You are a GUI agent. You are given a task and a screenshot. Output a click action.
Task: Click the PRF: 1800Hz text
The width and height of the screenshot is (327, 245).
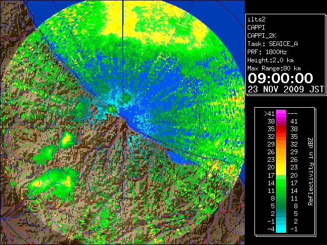tap(267, 52)
